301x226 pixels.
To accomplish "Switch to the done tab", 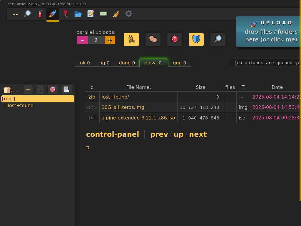I will click(x=127, y=63).
